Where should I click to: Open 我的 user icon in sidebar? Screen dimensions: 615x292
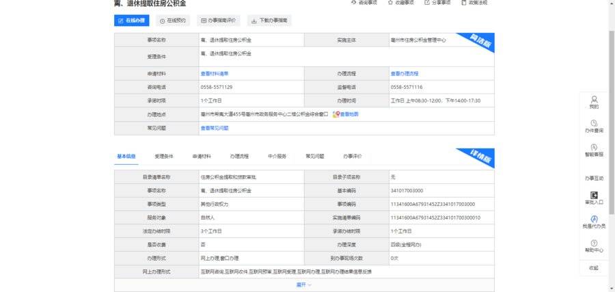point(594,102)
